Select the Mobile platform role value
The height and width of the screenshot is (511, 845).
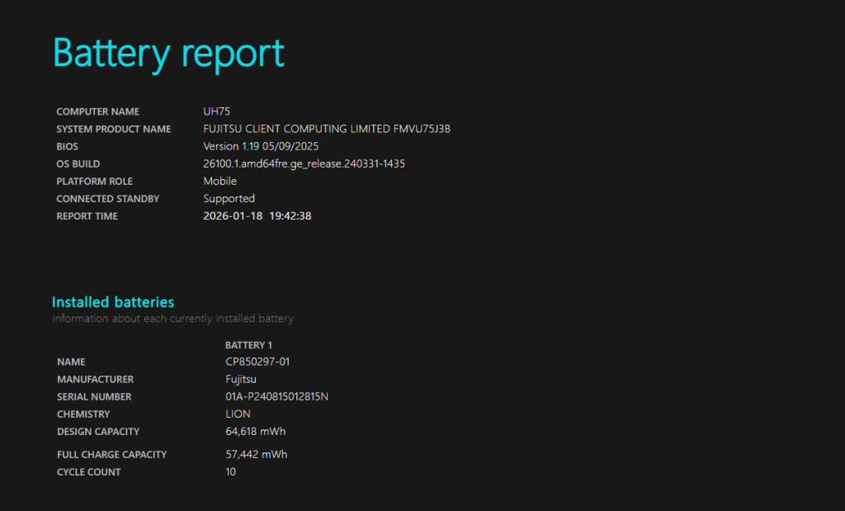point(220,181)
